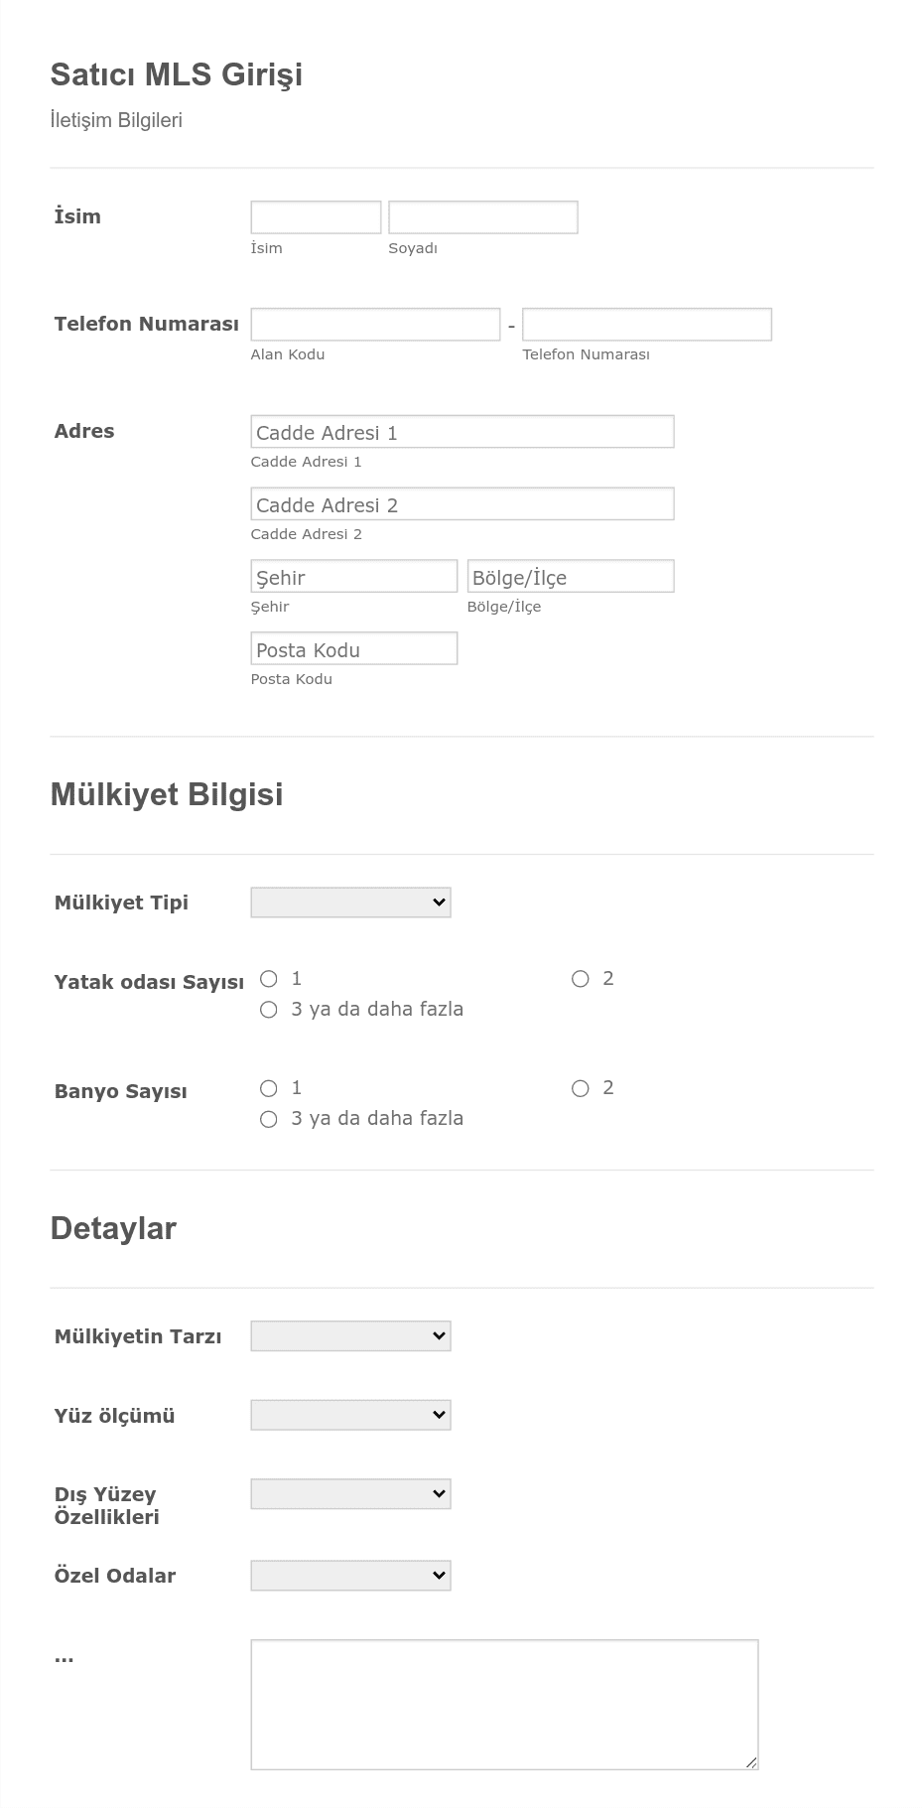Choose 3 ya da daha fazla bathrooms
The width and height of the screenshot is (923, 1808).
coord(269,1119)
